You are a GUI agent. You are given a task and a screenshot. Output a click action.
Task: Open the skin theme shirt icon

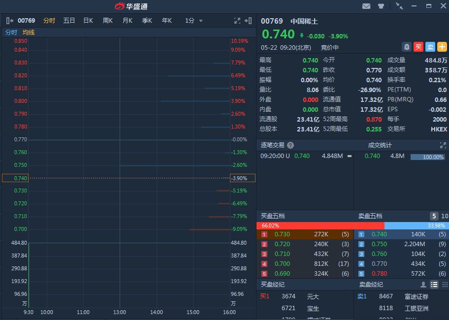pos(381,6)
